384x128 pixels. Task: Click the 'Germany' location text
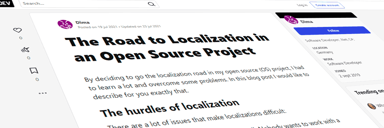click(324, 52)
